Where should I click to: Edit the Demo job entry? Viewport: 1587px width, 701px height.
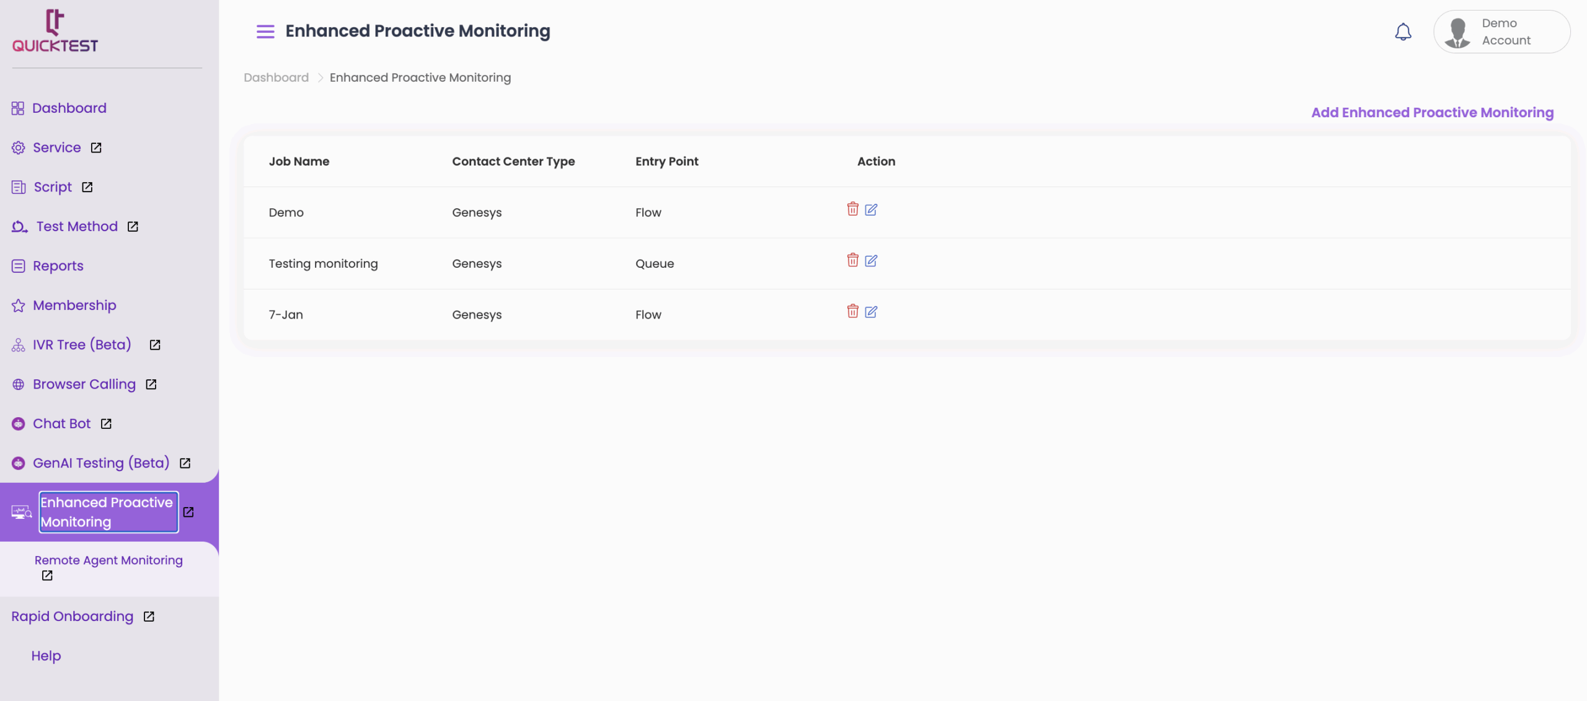click(871, 209)
